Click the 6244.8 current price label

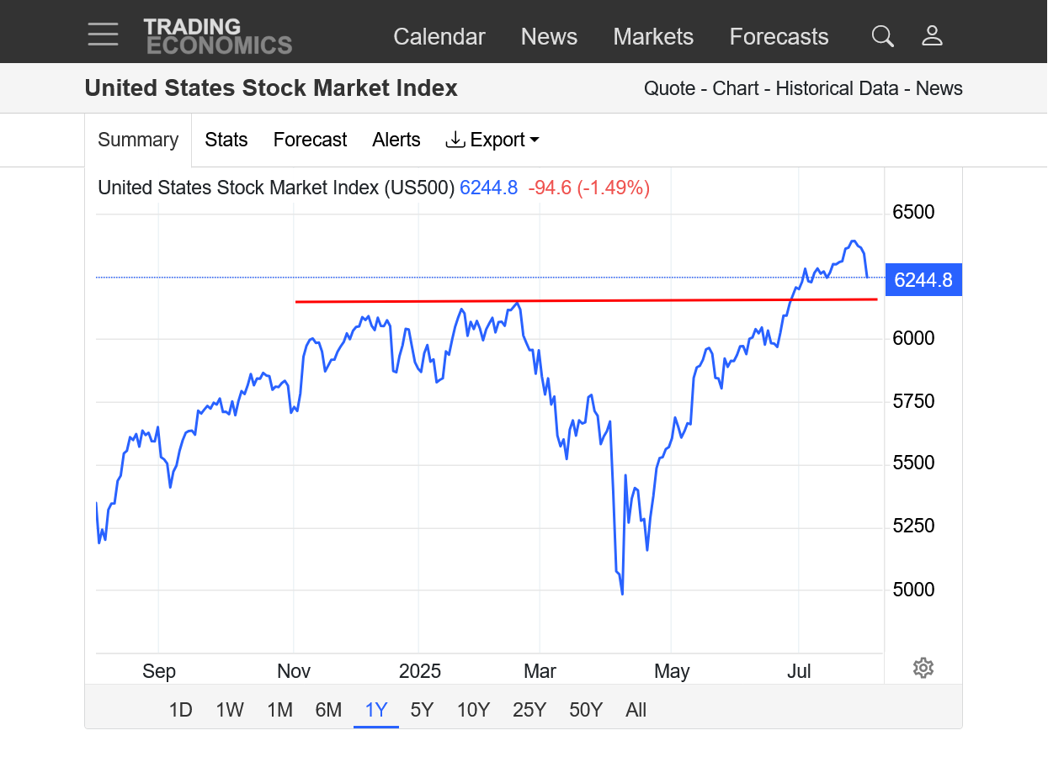923,280
